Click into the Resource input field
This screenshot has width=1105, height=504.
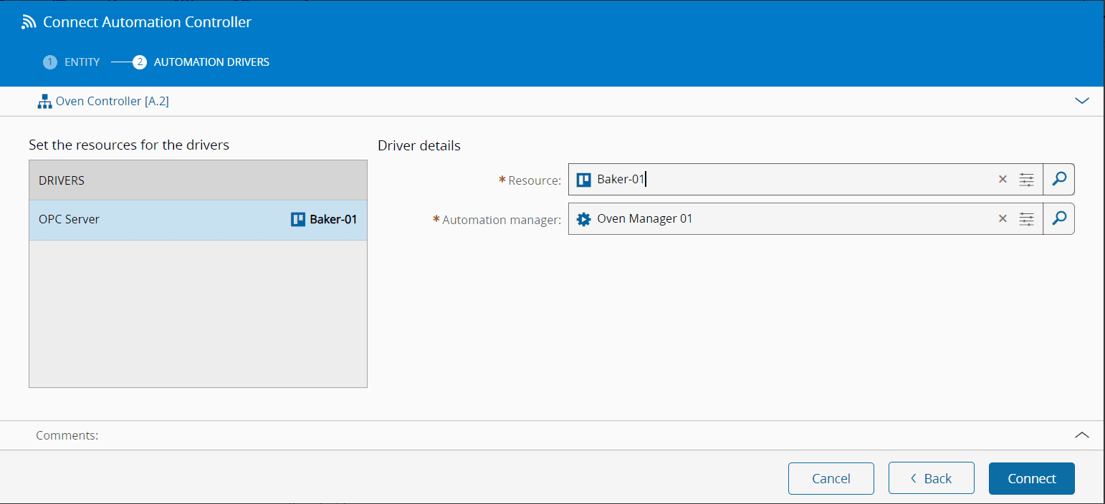[x=788, y=180]
